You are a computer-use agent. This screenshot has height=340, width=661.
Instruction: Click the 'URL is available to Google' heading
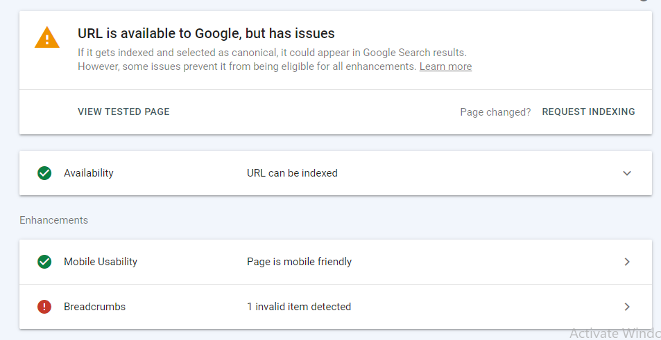coord(206,33)
